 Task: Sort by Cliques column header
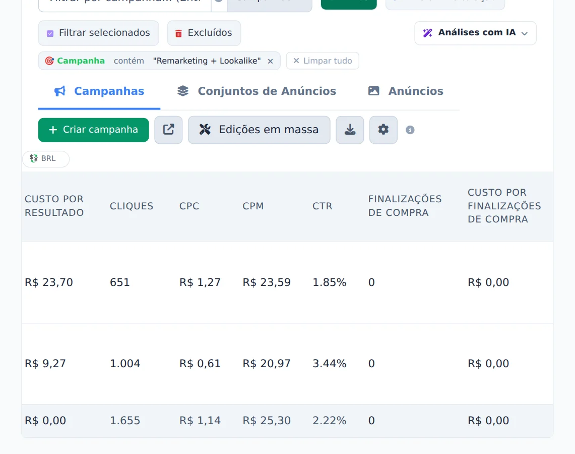coord(132,206)
